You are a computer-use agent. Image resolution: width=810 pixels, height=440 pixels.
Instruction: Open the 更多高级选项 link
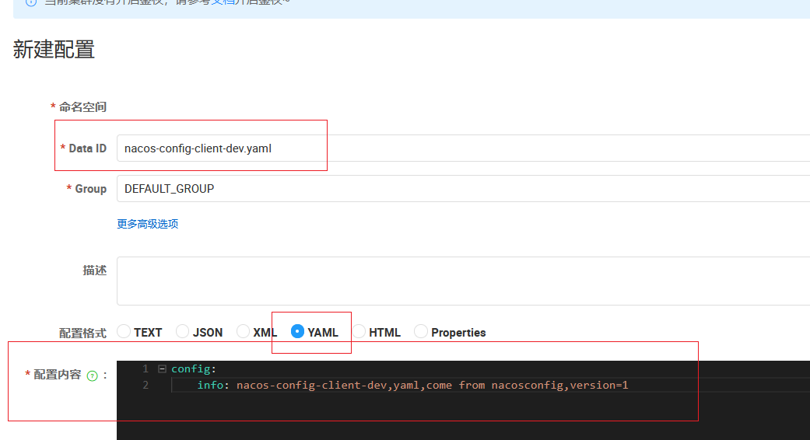(x=148, y=224)
